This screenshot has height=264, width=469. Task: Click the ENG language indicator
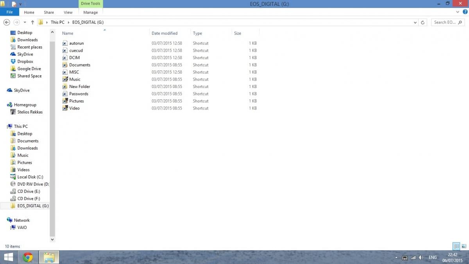(x=433, y=258)
